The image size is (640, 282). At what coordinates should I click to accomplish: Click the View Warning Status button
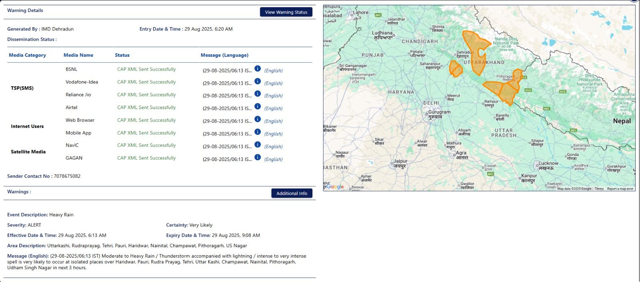coord(286,12)
